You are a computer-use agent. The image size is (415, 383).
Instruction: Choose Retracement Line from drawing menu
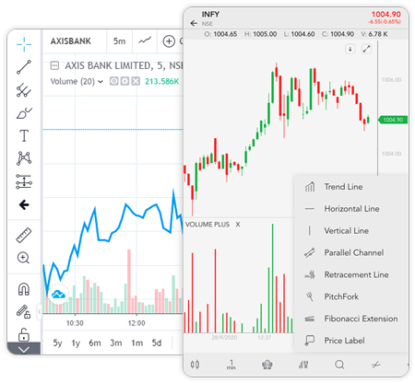point(351,274)
